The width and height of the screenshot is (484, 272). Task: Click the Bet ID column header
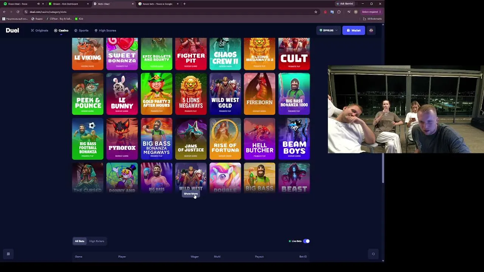click(x=303, y=257)
